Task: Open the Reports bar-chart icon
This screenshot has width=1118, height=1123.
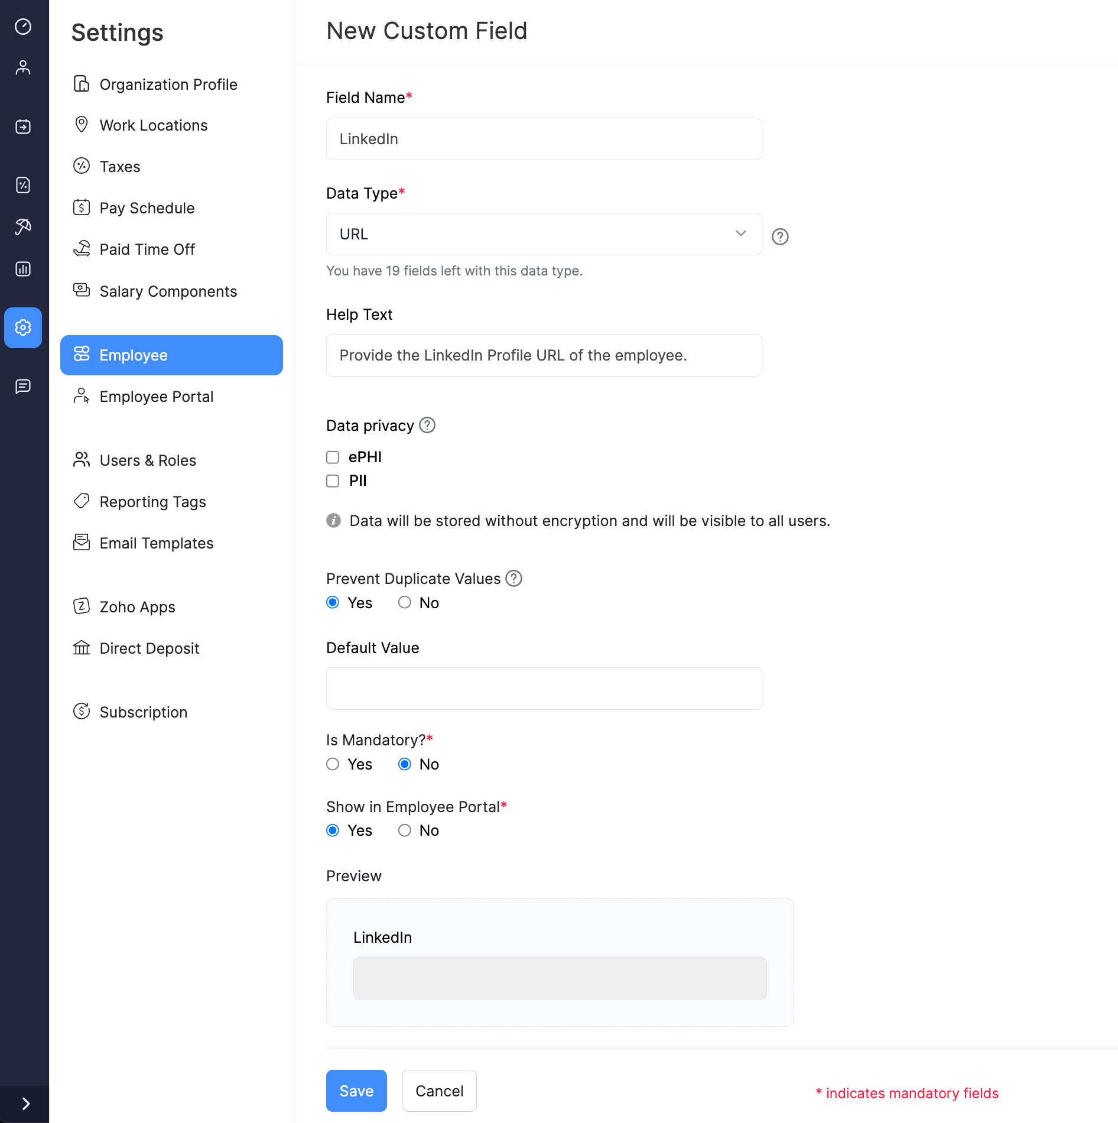Action: [23, 269]
